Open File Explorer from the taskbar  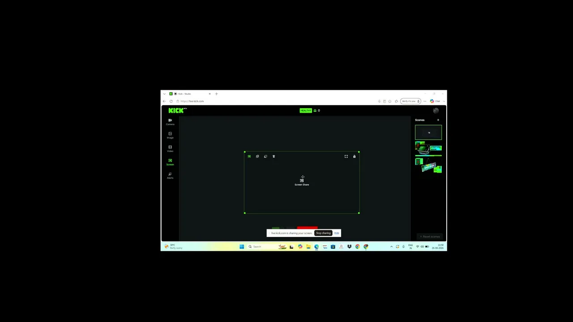pyautogui.click(x=308, y=246)
